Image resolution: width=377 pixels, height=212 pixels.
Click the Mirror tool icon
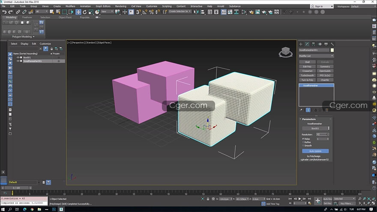pos(196,12)
